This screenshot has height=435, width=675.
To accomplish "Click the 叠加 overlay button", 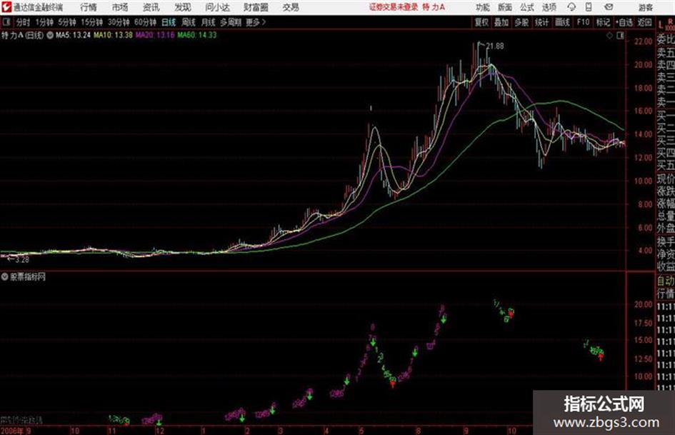I will [x=501, y=22].
